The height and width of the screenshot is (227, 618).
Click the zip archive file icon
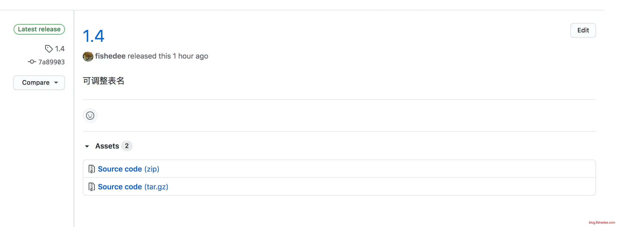coord(91,169)
